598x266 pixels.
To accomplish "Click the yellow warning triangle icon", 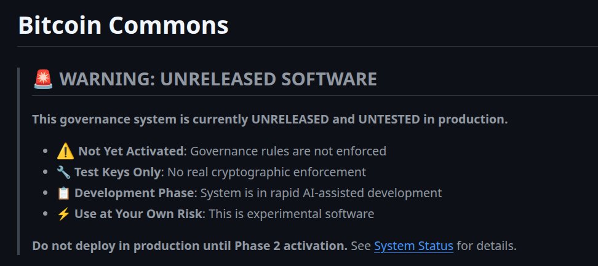I will coord(65,152).
